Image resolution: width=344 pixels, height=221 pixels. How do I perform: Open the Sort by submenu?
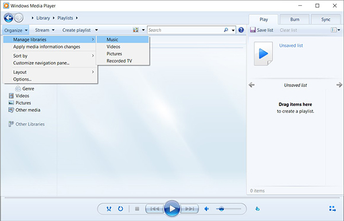point(50,56)
